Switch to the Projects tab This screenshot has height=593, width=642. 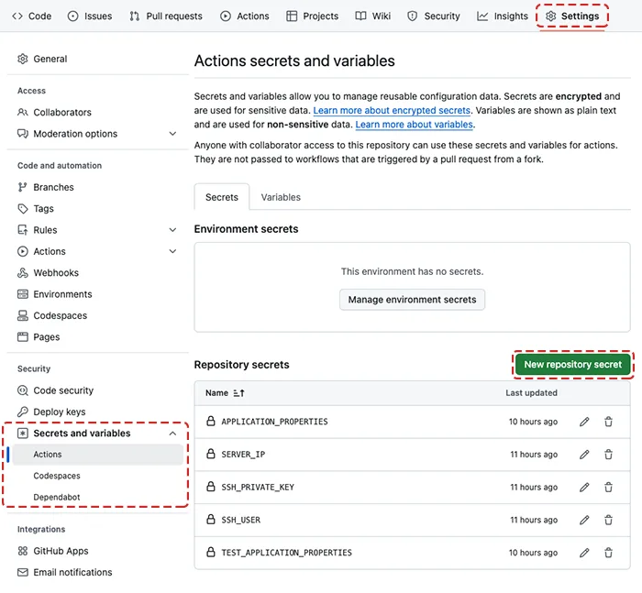(x=313, y=16)
